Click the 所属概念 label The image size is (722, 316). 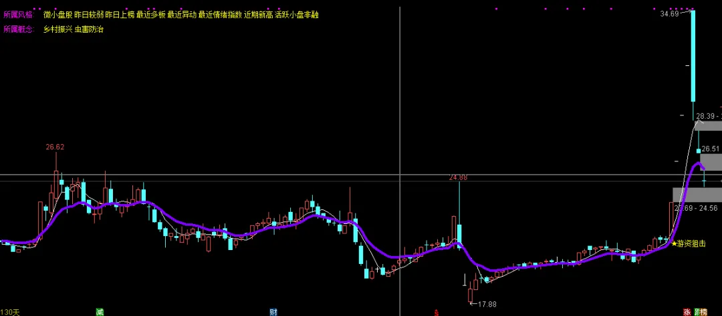[x=19, y=29]
